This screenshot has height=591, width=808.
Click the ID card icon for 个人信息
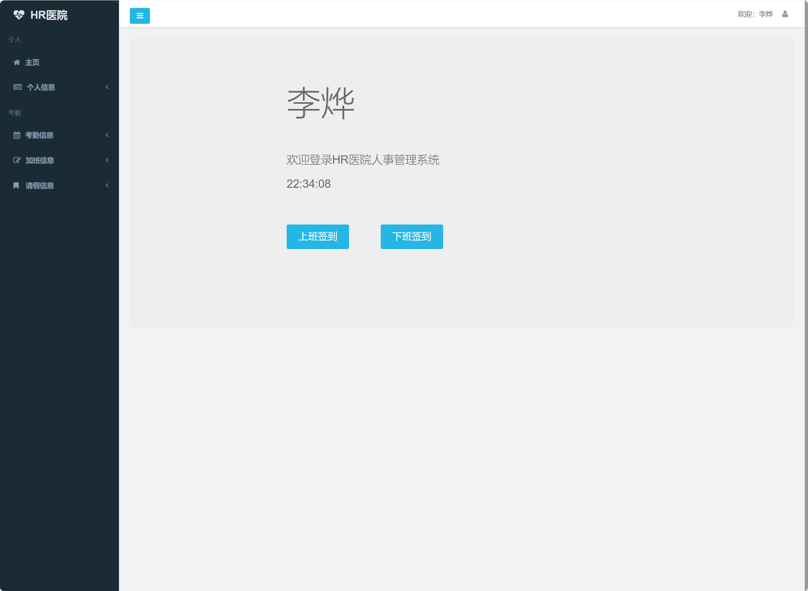pyautogui.click(x=17, y=87)
